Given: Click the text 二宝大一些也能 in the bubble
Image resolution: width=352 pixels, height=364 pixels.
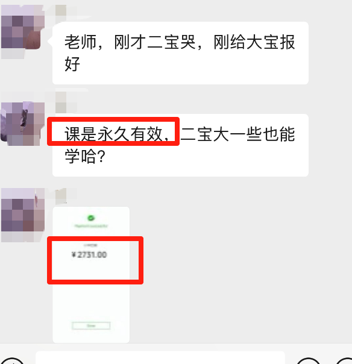Looking at the screenshot, I should pos(237,134).
